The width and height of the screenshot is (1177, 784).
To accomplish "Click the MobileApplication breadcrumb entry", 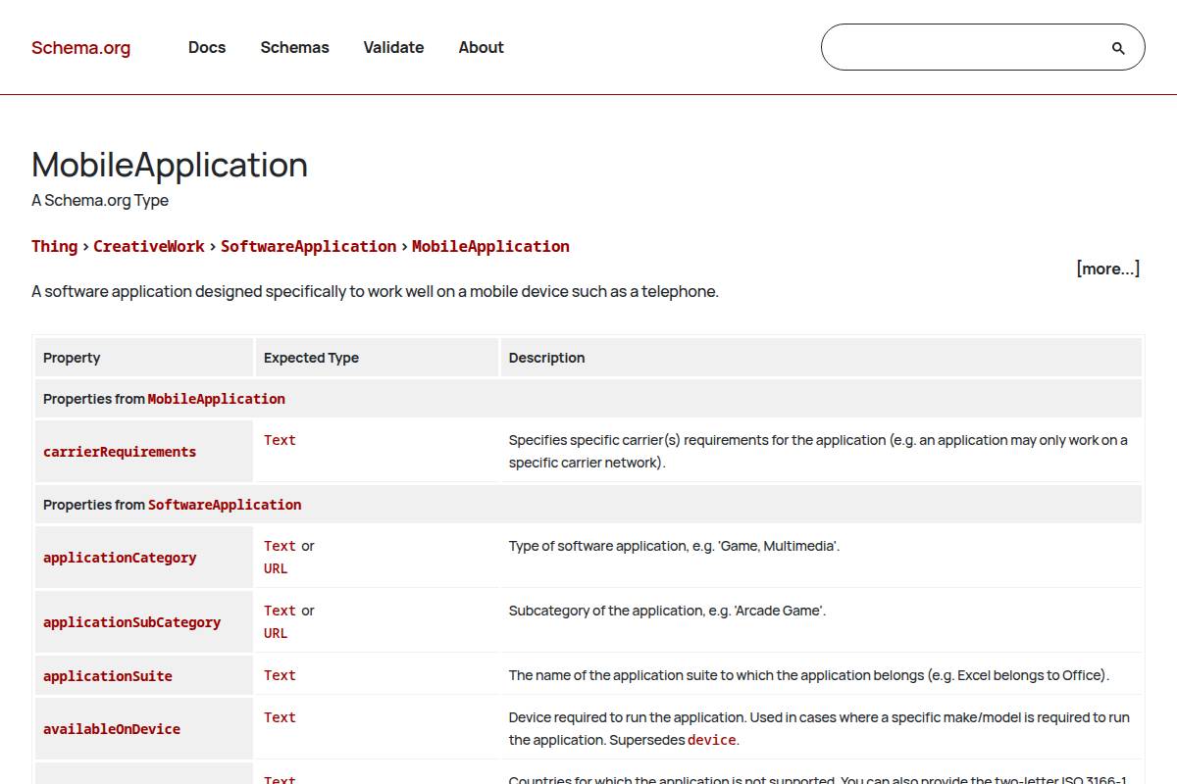I will tap(490, 246).
